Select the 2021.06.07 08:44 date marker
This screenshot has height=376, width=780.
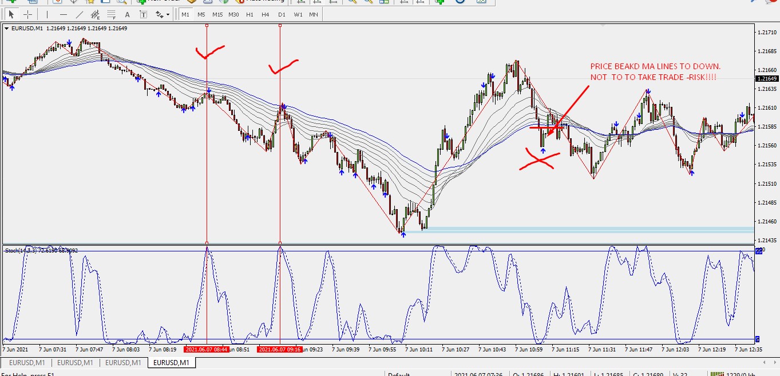coord(206,349)
